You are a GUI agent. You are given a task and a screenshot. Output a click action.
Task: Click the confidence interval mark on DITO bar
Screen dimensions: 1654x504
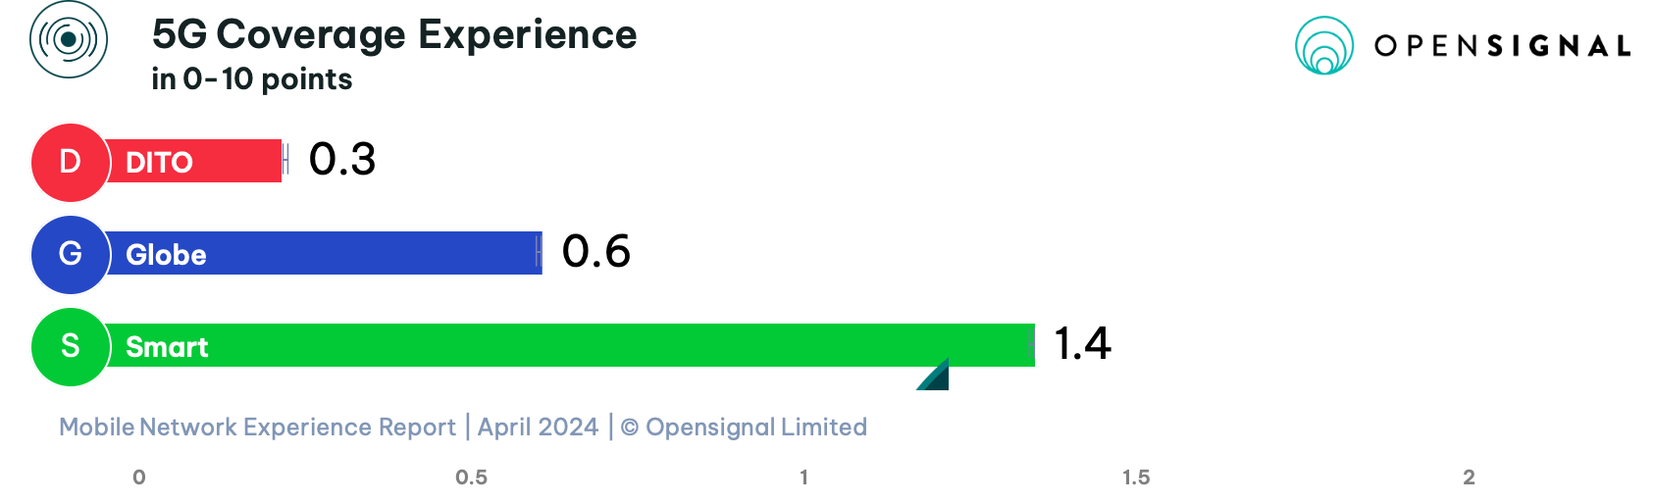(285, 158)
